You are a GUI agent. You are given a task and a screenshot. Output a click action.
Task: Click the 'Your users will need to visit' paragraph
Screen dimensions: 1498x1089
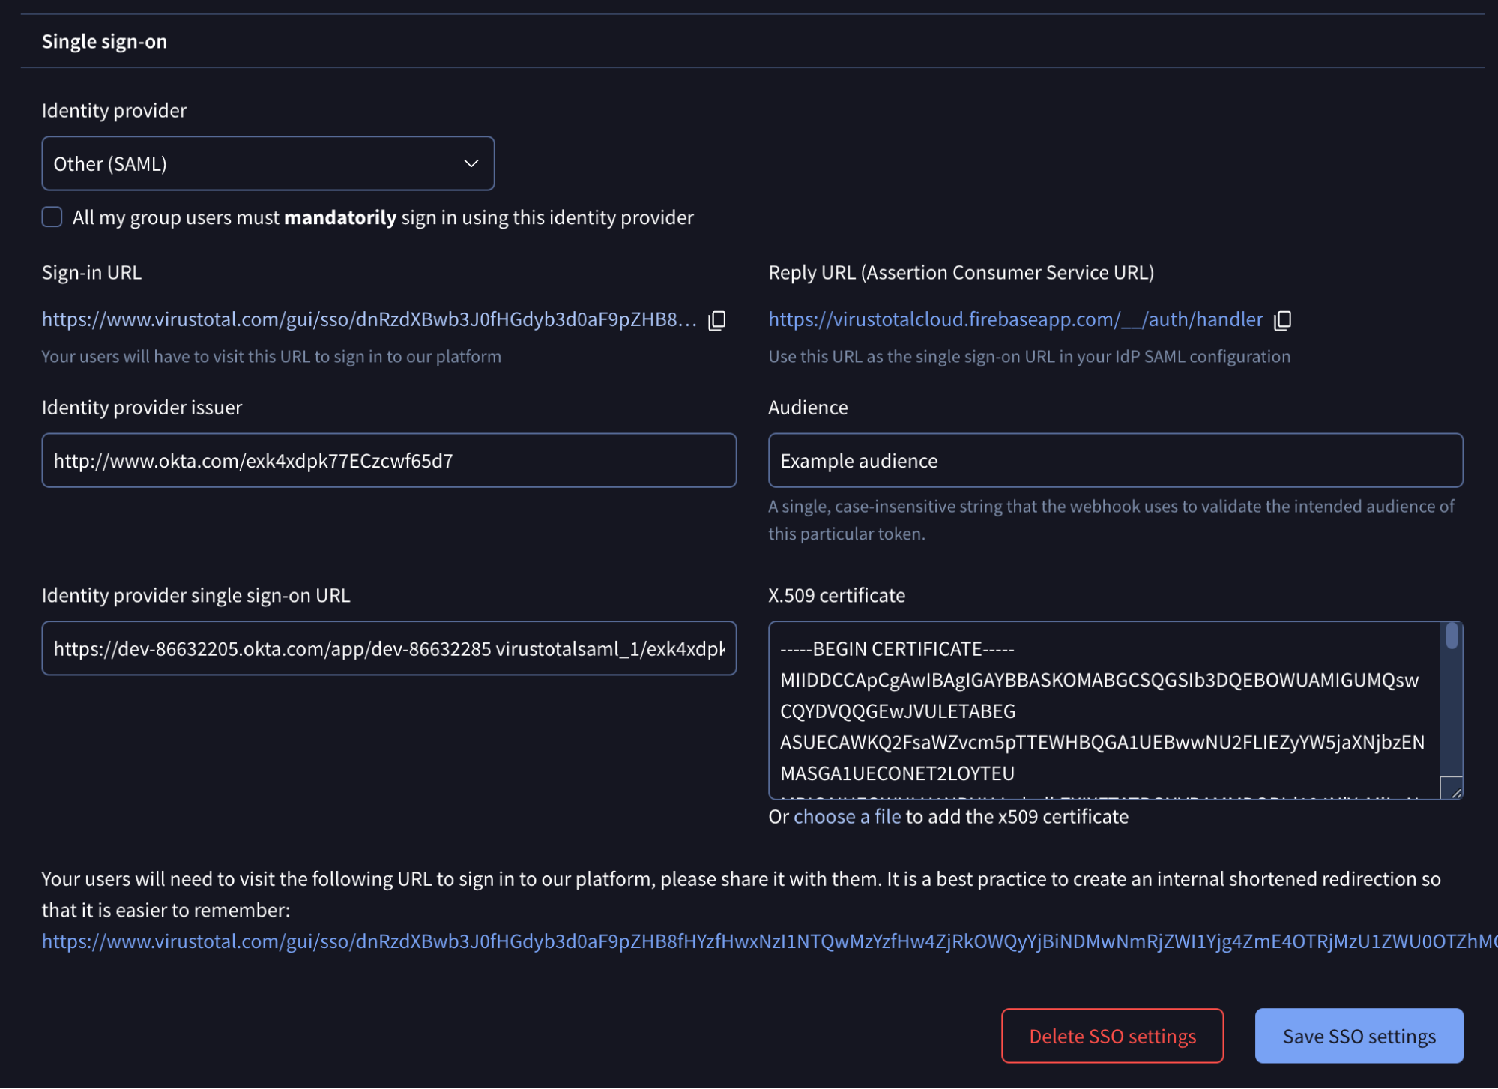(741, 894)
